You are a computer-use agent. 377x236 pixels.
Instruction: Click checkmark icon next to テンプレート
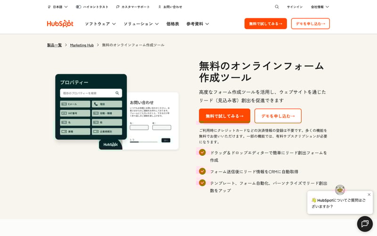click(x=202, y=183)
